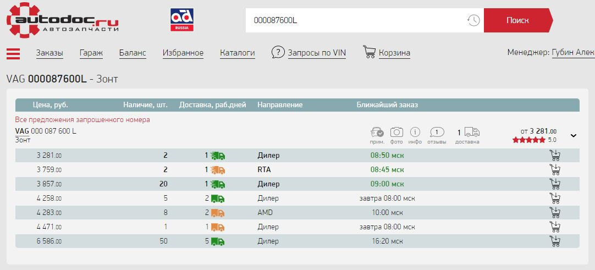
Task: Add the 4 258.00 offer to cart
Action: pos(555,199)
